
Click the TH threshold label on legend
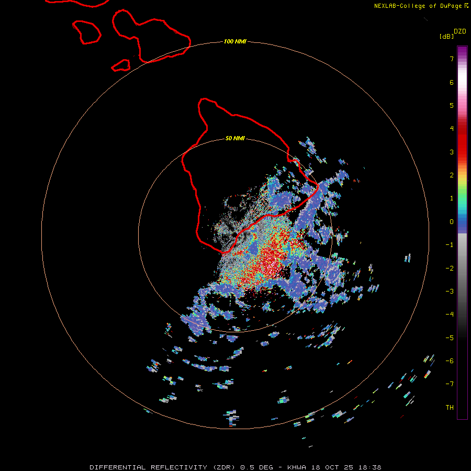tap(450, 408)
